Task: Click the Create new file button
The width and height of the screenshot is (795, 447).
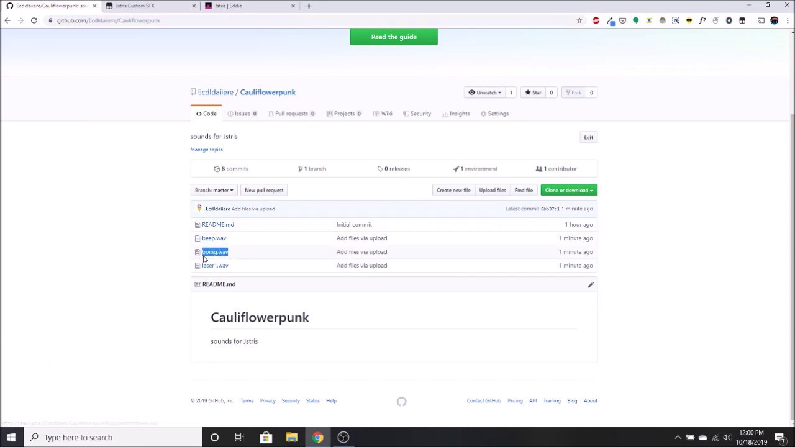Action: click(453, 190)
